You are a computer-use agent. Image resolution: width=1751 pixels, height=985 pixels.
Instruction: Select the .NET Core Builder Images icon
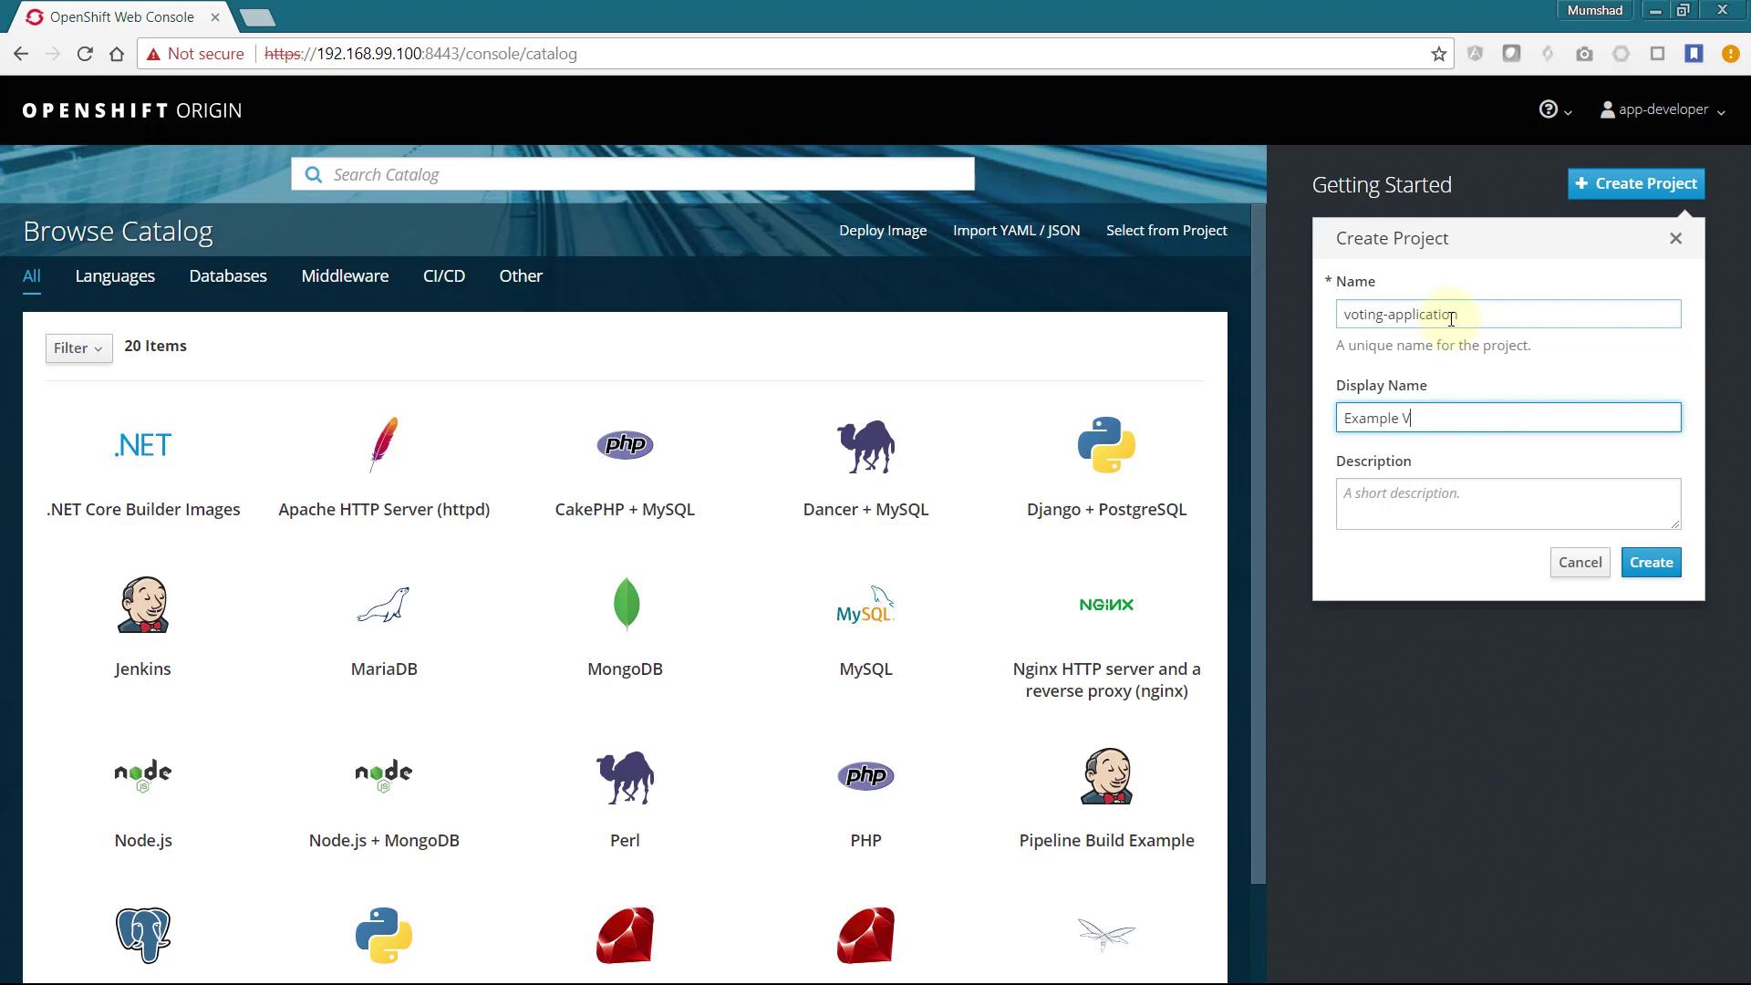(143, 445)
